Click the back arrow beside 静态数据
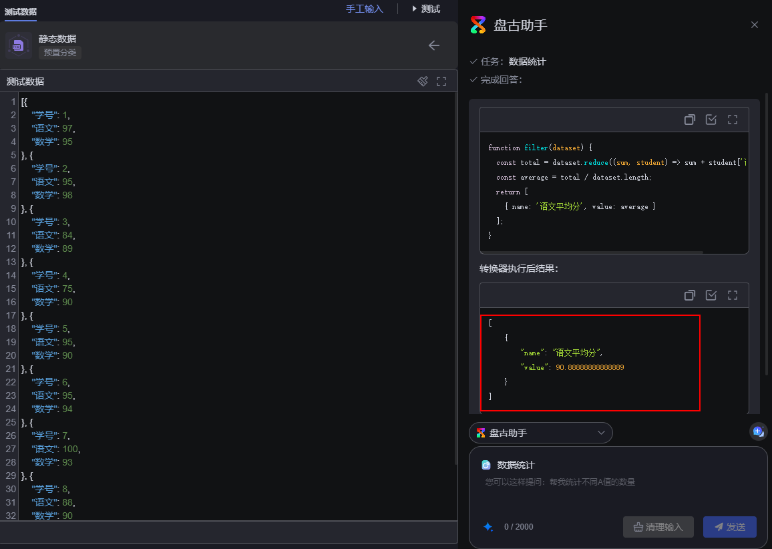Viewport: 772px width, 549px height. (434, 45)
